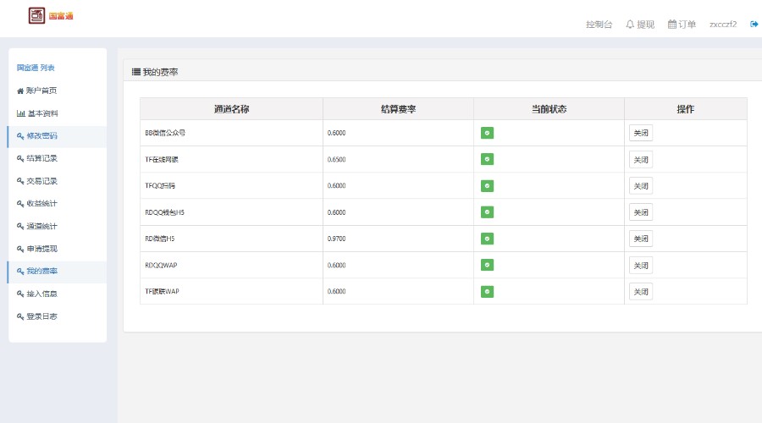Screen dimensions: 762x423
Task: Click the logout arrow icon
Action: pyautogui.click(x=754, y=24)
